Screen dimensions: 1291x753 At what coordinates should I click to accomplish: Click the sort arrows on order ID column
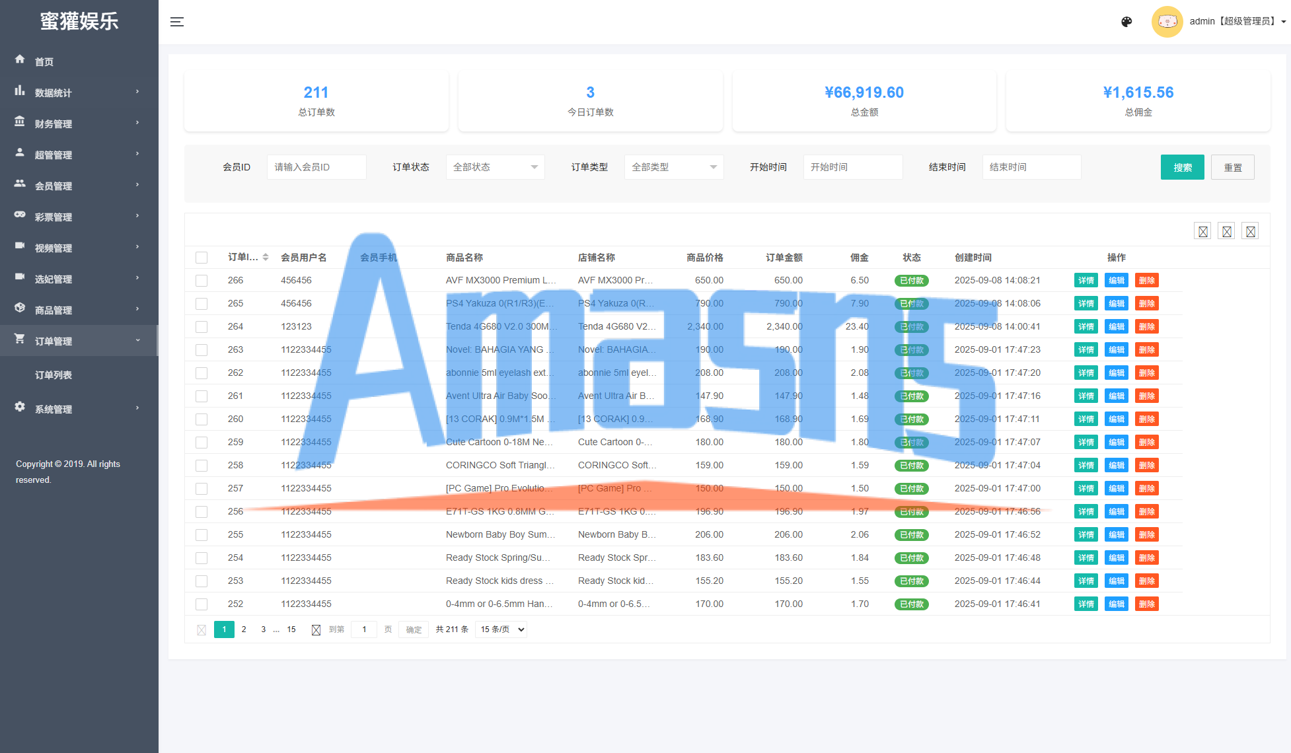(266, 257)
